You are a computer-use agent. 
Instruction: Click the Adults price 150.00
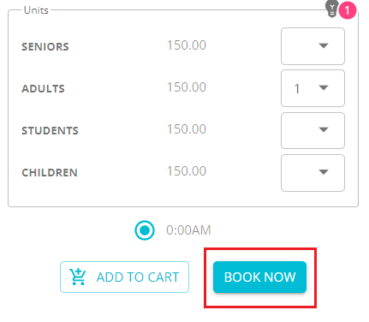(187, 87)
